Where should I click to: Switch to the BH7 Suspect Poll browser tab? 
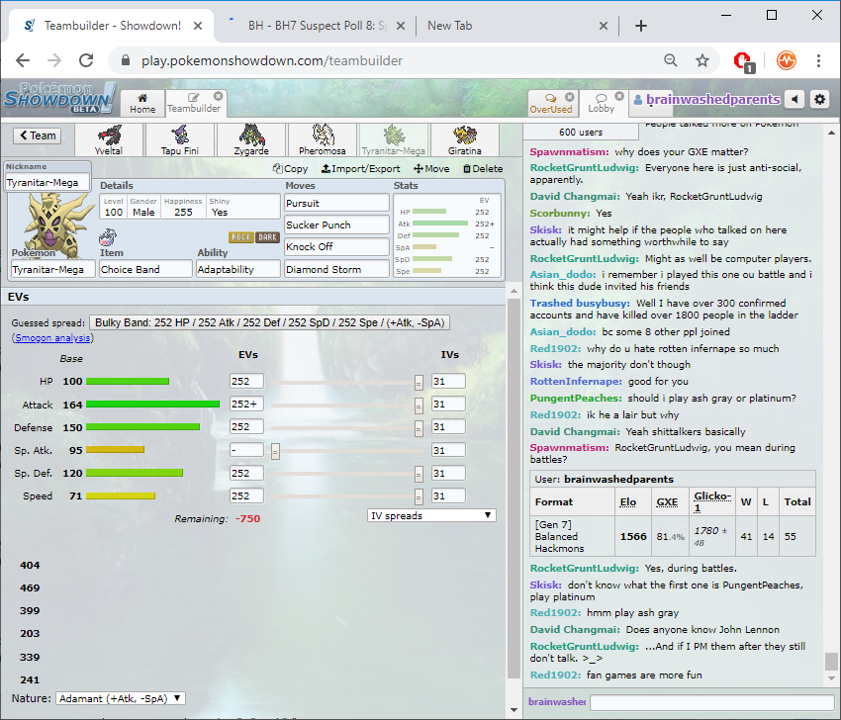coord(317,26)
